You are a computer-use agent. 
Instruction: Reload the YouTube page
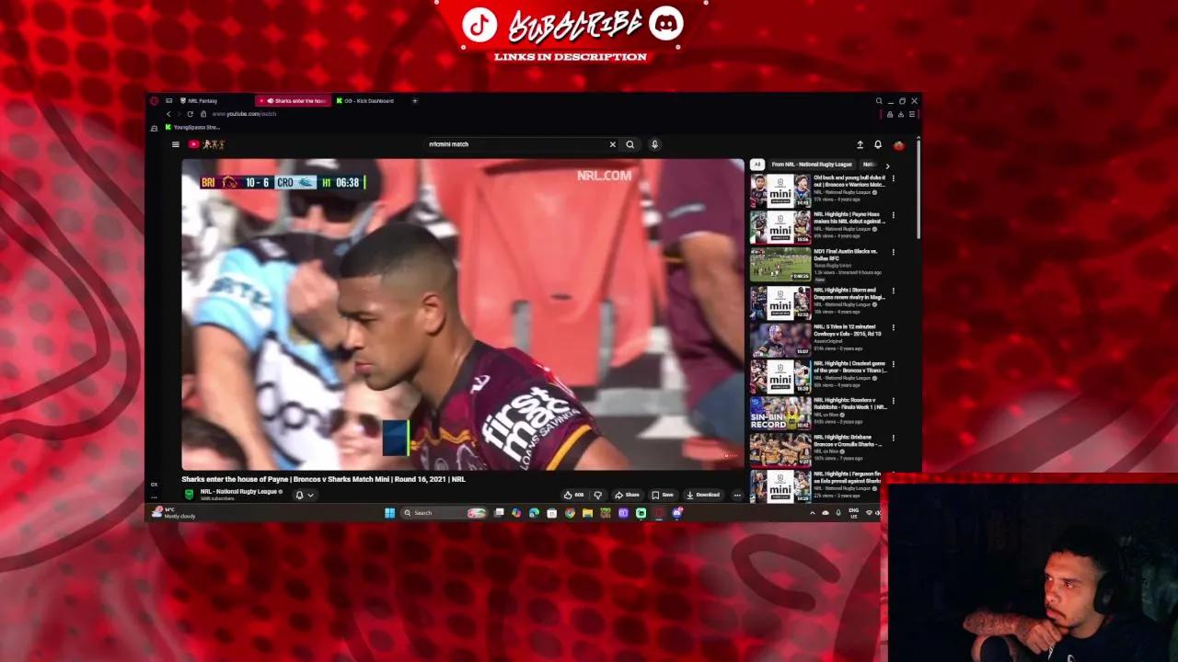tap(191, 114)
